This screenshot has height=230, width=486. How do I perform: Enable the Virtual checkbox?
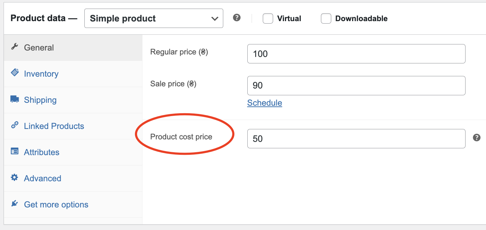(268, 19)
